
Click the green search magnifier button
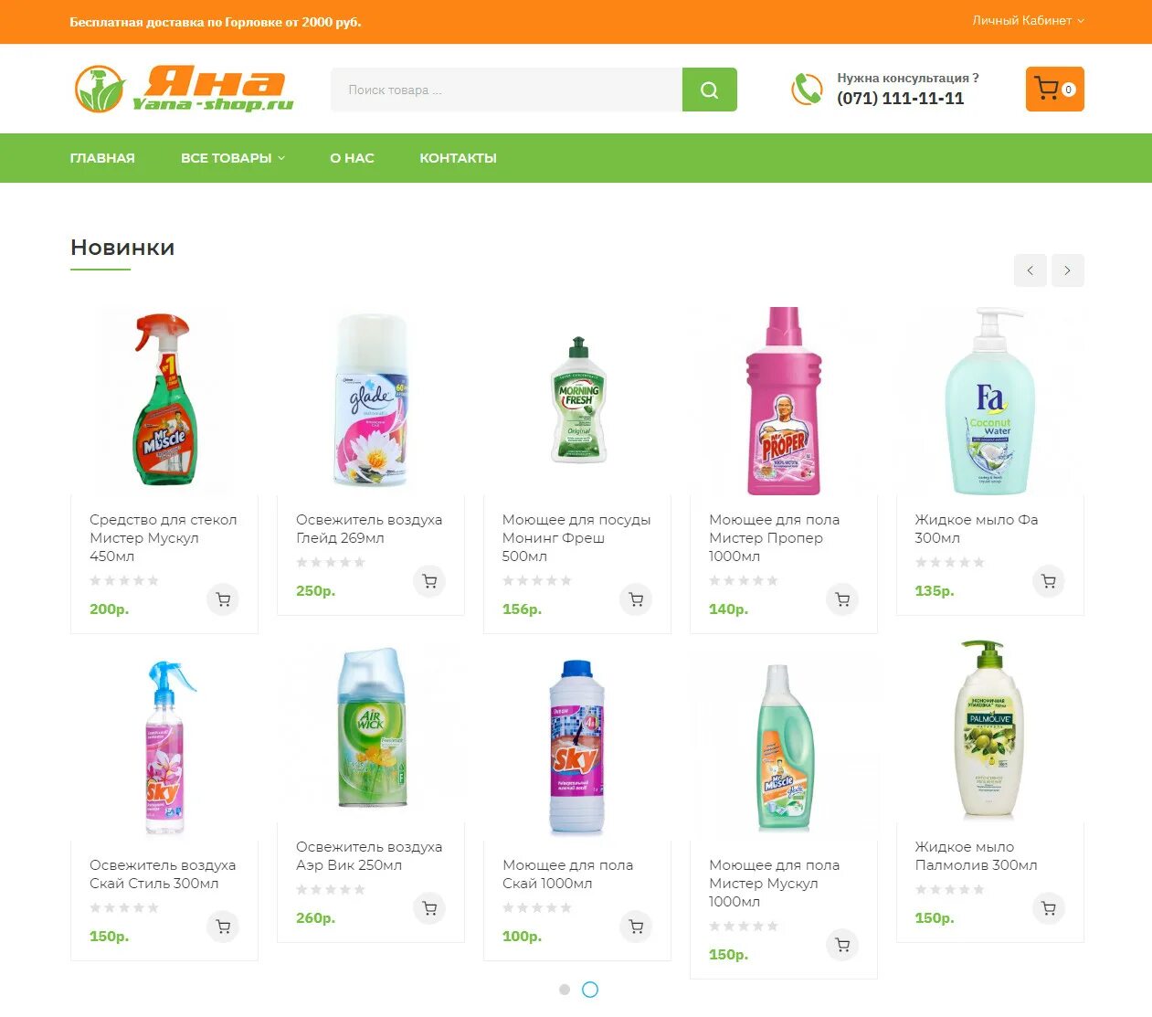point(709,90)
